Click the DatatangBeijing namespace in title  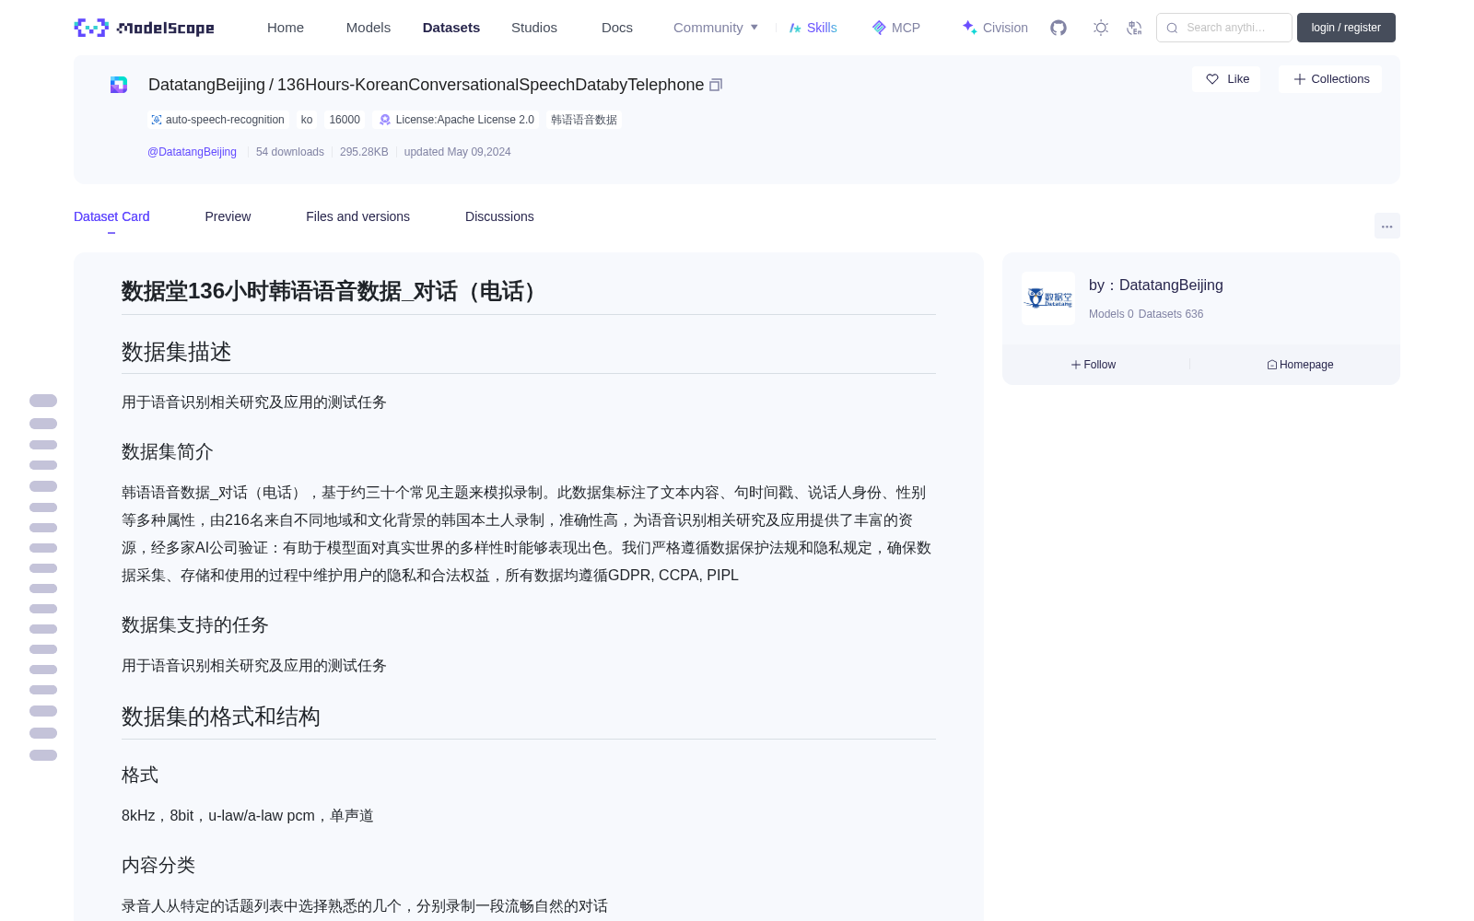pyautogui.click(x=206, y=85)
